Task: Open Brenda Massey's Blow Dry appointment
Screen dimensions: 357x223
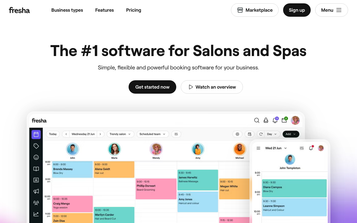Action: (x=72, y=169)
